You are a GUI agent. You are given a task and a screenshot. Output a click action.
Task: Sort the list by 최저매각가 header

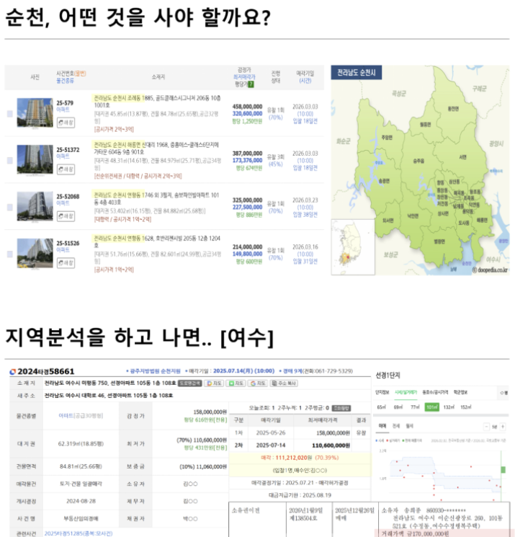pos(246,76)
